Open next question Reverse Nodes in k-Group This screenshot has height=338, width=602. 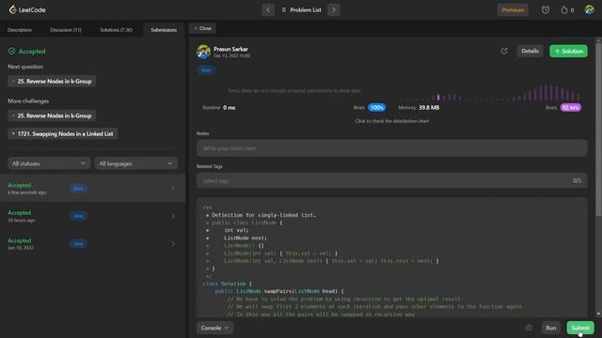[52, 82]
